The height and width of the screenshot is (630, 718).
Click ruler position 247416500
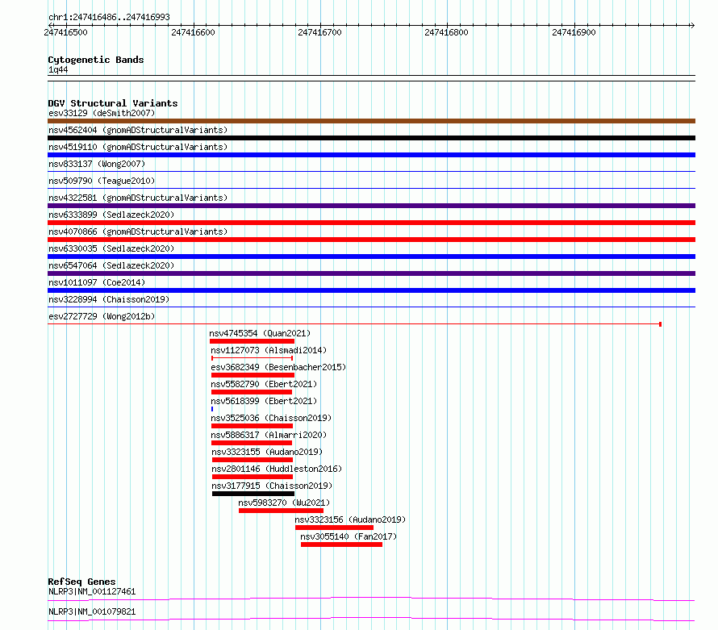(65, 32)
